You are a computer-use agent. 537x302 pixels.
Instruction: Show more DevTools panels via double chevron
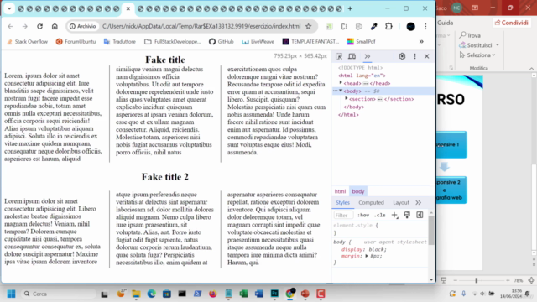[x=368, y=56]
